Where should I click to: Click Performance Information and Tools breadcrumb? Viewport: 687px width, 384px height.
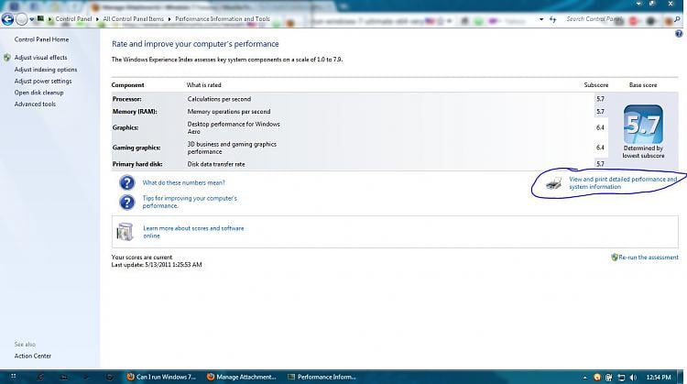tap(223, 19)
